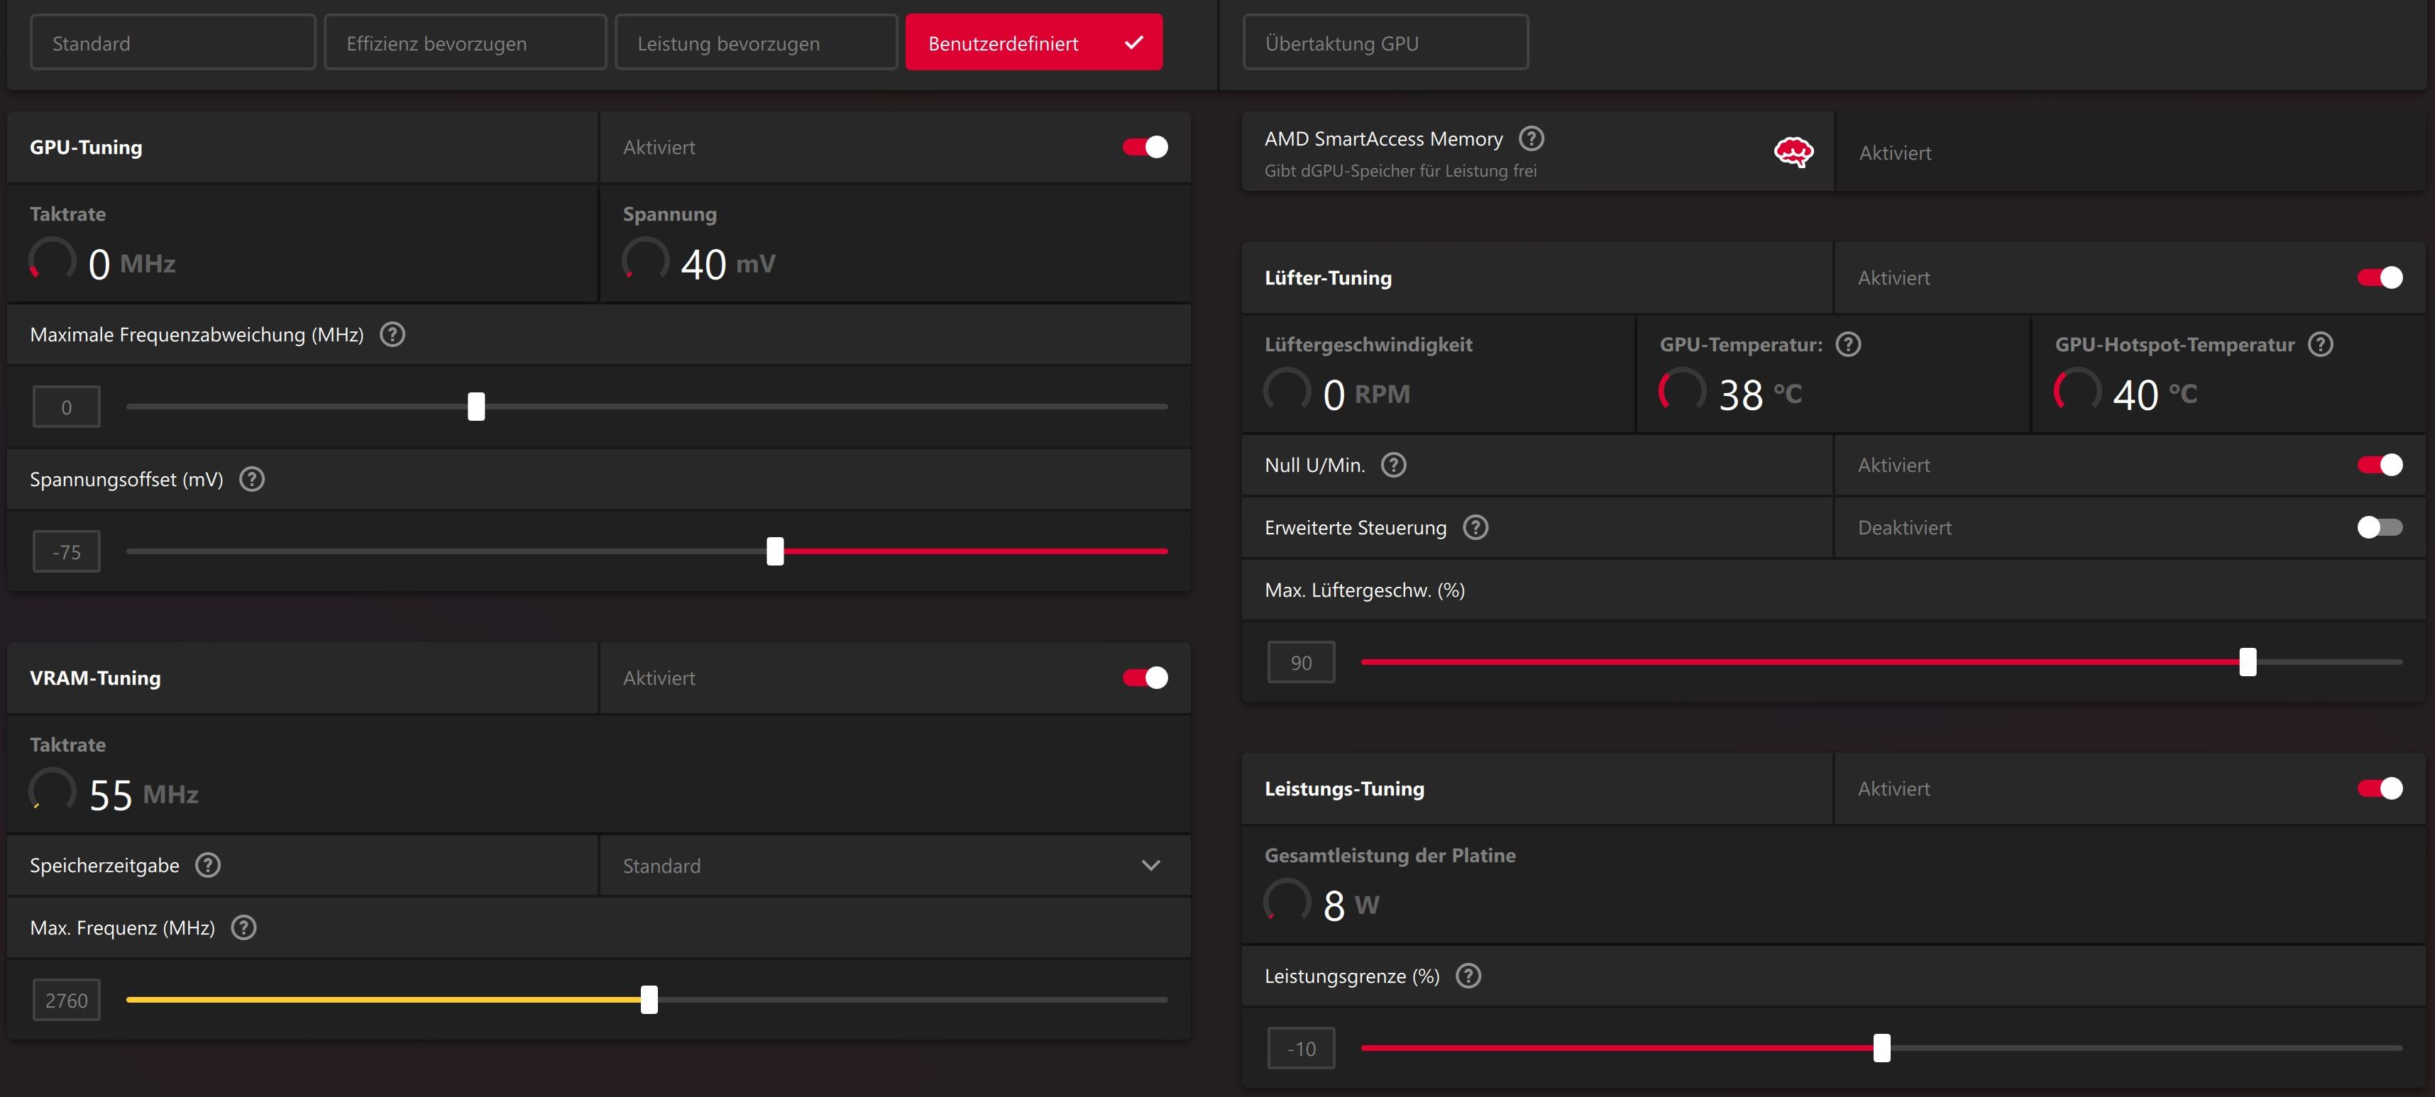Disable the GPU-Tuning toggle
The height and width of the screenshot is (1097, 2435).
[x=1145, y=148]
